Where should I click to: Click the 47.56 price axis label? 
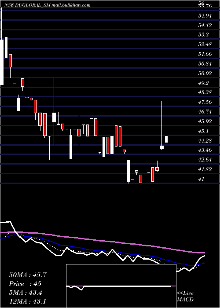pyautogui.click(x=205, y=102)
